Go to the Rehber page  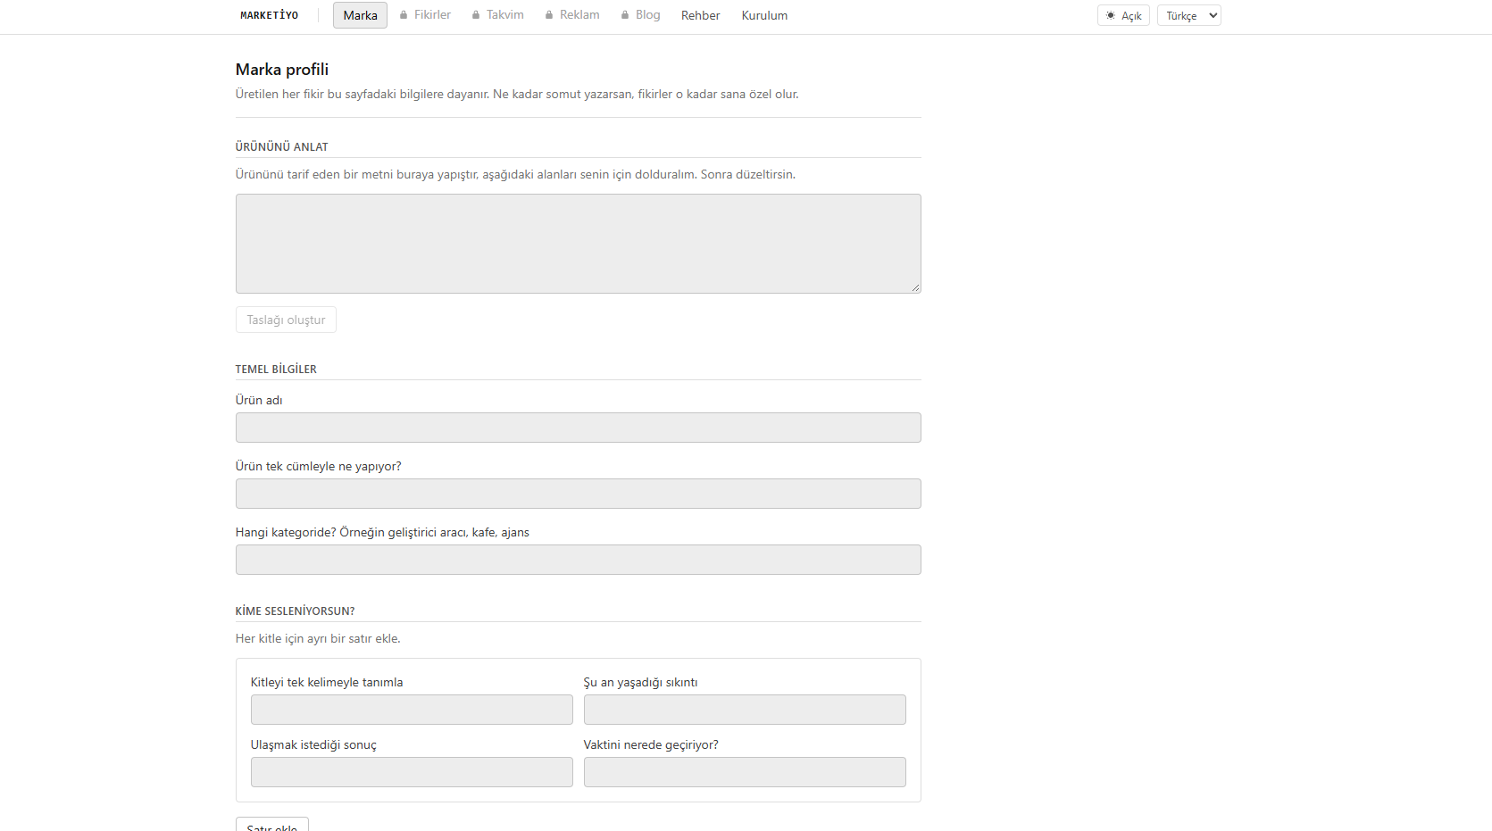[701, 15]
